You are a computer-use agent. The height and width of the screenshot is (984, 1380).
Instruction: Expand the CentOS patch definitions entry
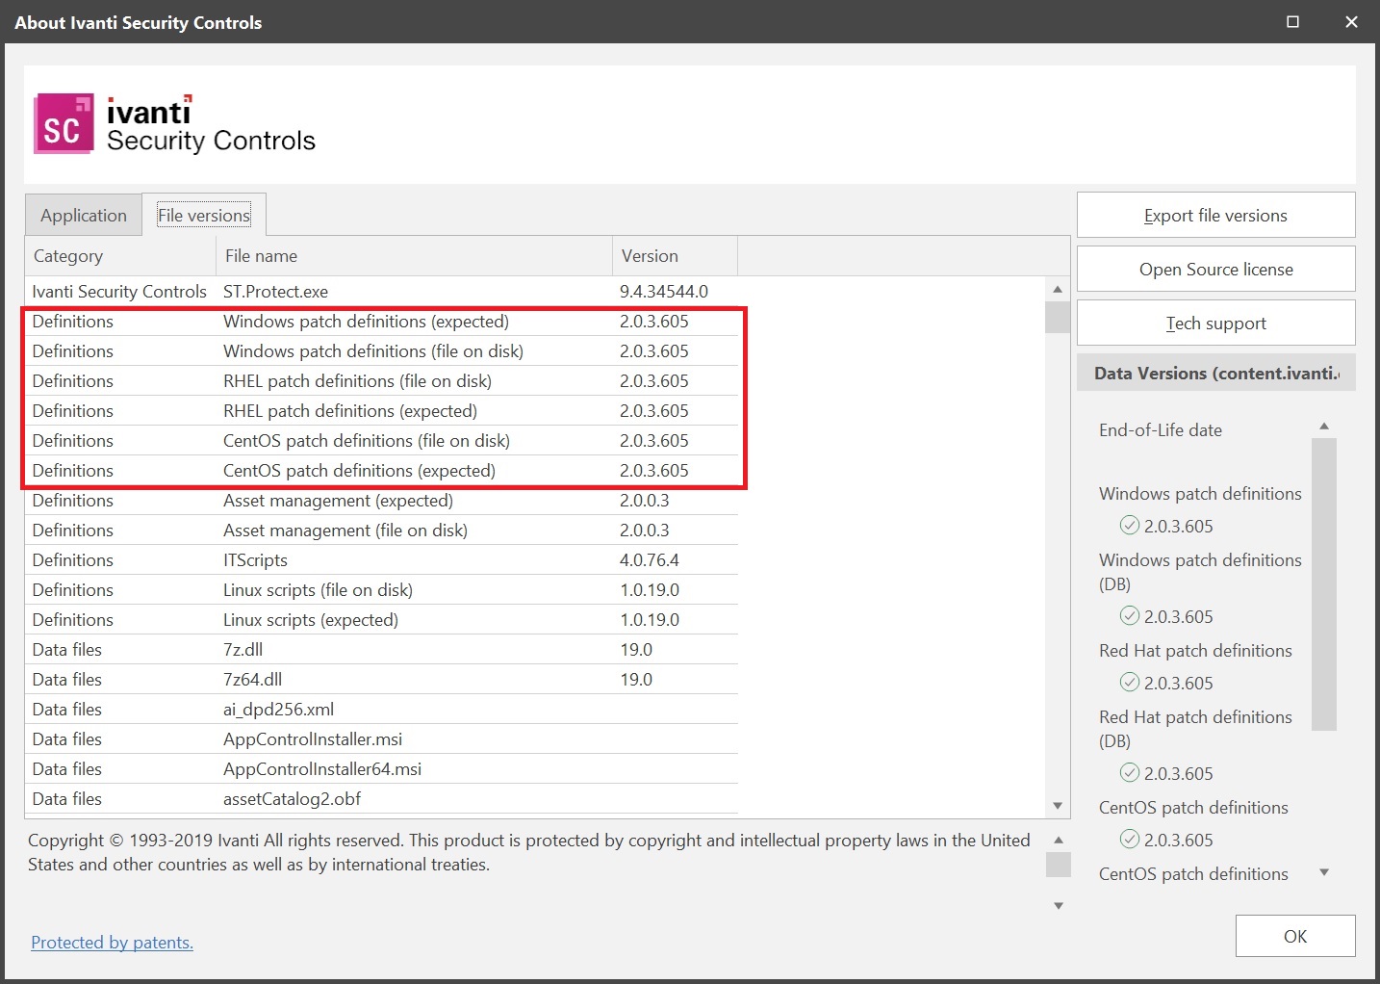[1325, 873]
